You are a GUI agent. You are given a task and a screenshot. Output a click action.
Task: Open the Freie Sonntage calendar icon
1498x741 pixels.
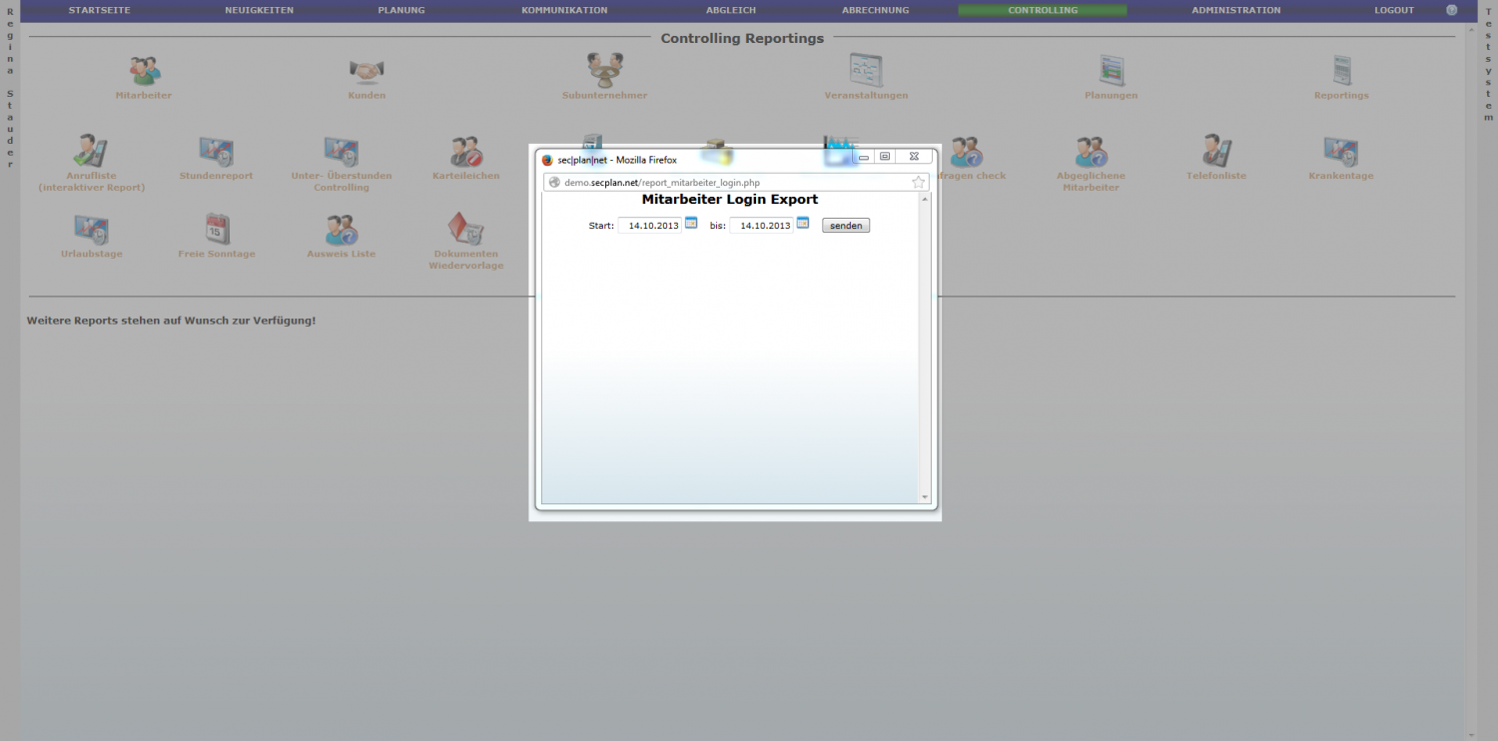(217, 229)
